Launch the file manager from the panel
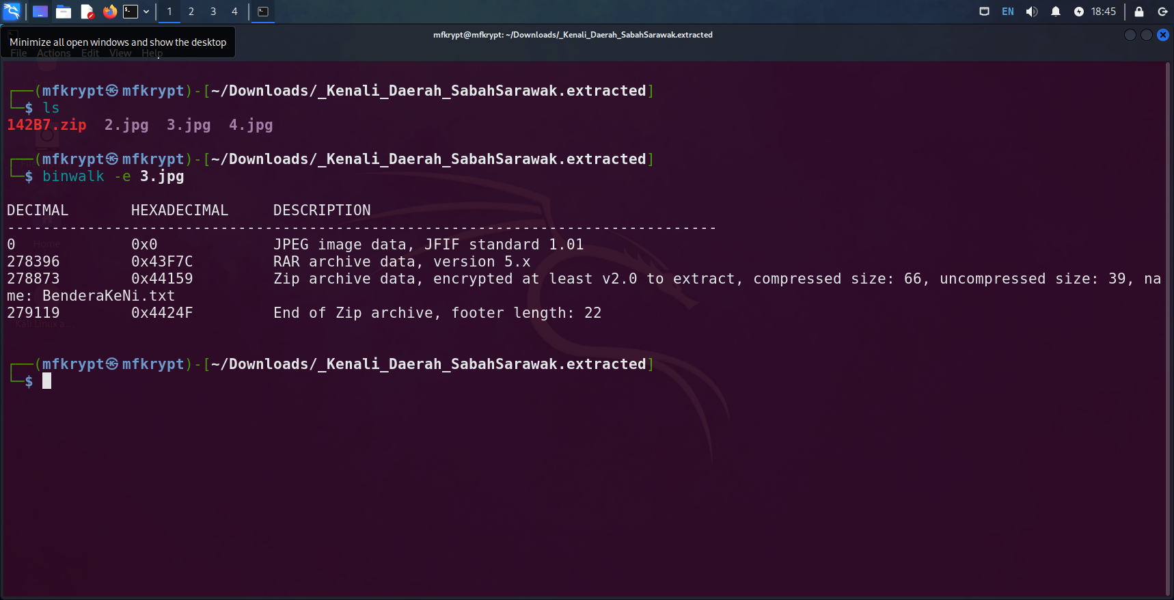 [x=64, y=12]
